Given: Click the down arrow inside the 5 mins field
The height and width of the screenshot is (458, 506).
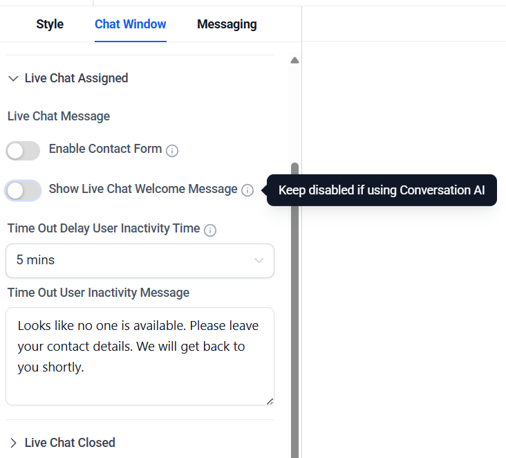Looking at the screenshot, I should (x=259, y=260).
